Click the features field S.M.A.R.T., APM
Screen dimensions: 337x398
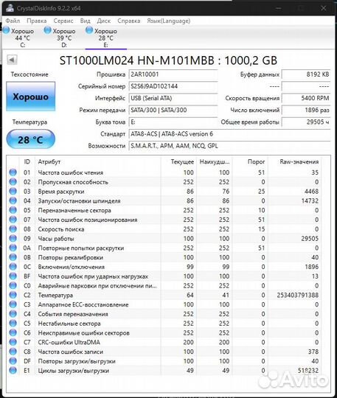tap(229, 146)
